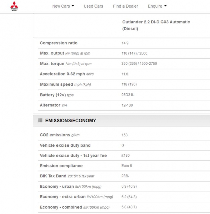Click the Mitsubishi Motors logo

(14, 6)
